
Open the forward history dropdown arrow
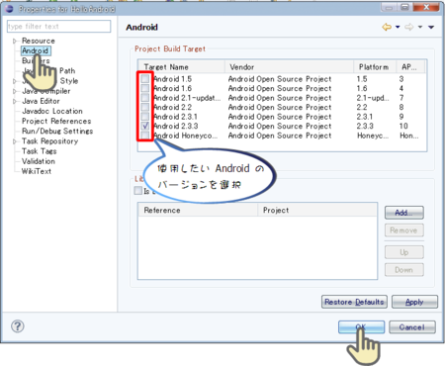420,27
